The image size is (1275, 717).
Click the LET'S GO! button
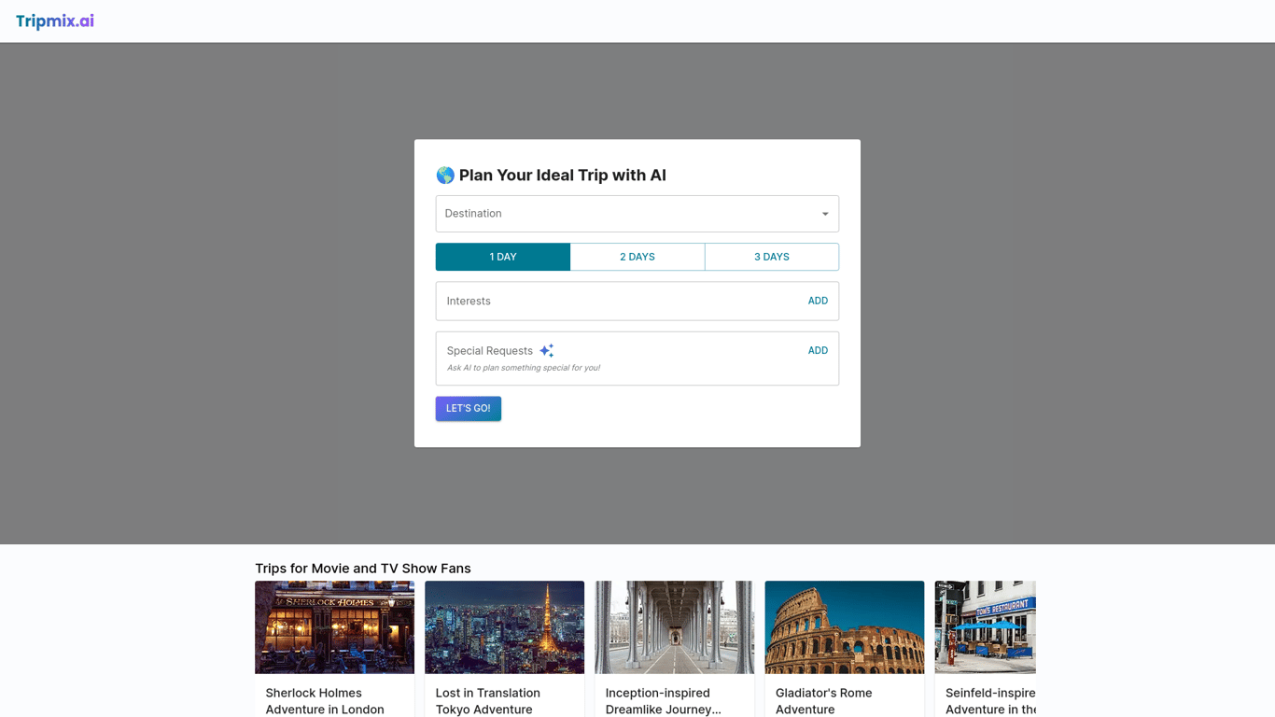click(469, 409)
